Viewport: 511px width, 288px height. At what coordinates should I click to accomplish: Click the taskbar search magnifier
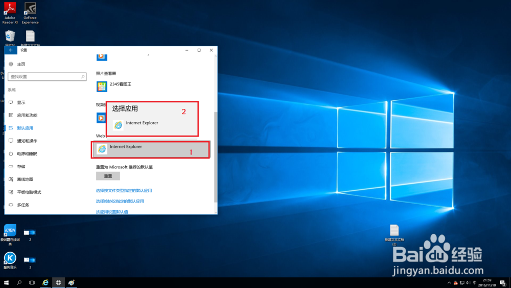(19, 282)
